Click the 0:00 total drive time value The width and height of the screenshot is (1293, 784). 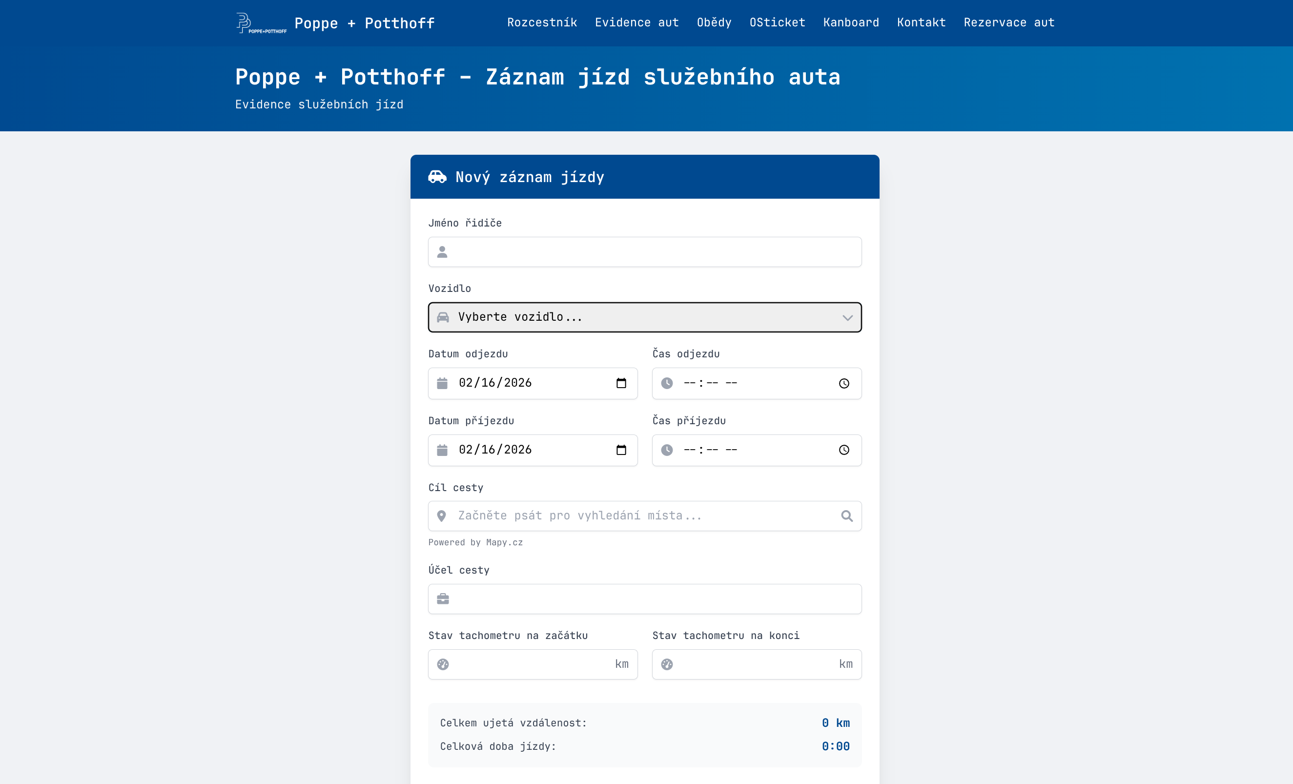coord(836,746)
